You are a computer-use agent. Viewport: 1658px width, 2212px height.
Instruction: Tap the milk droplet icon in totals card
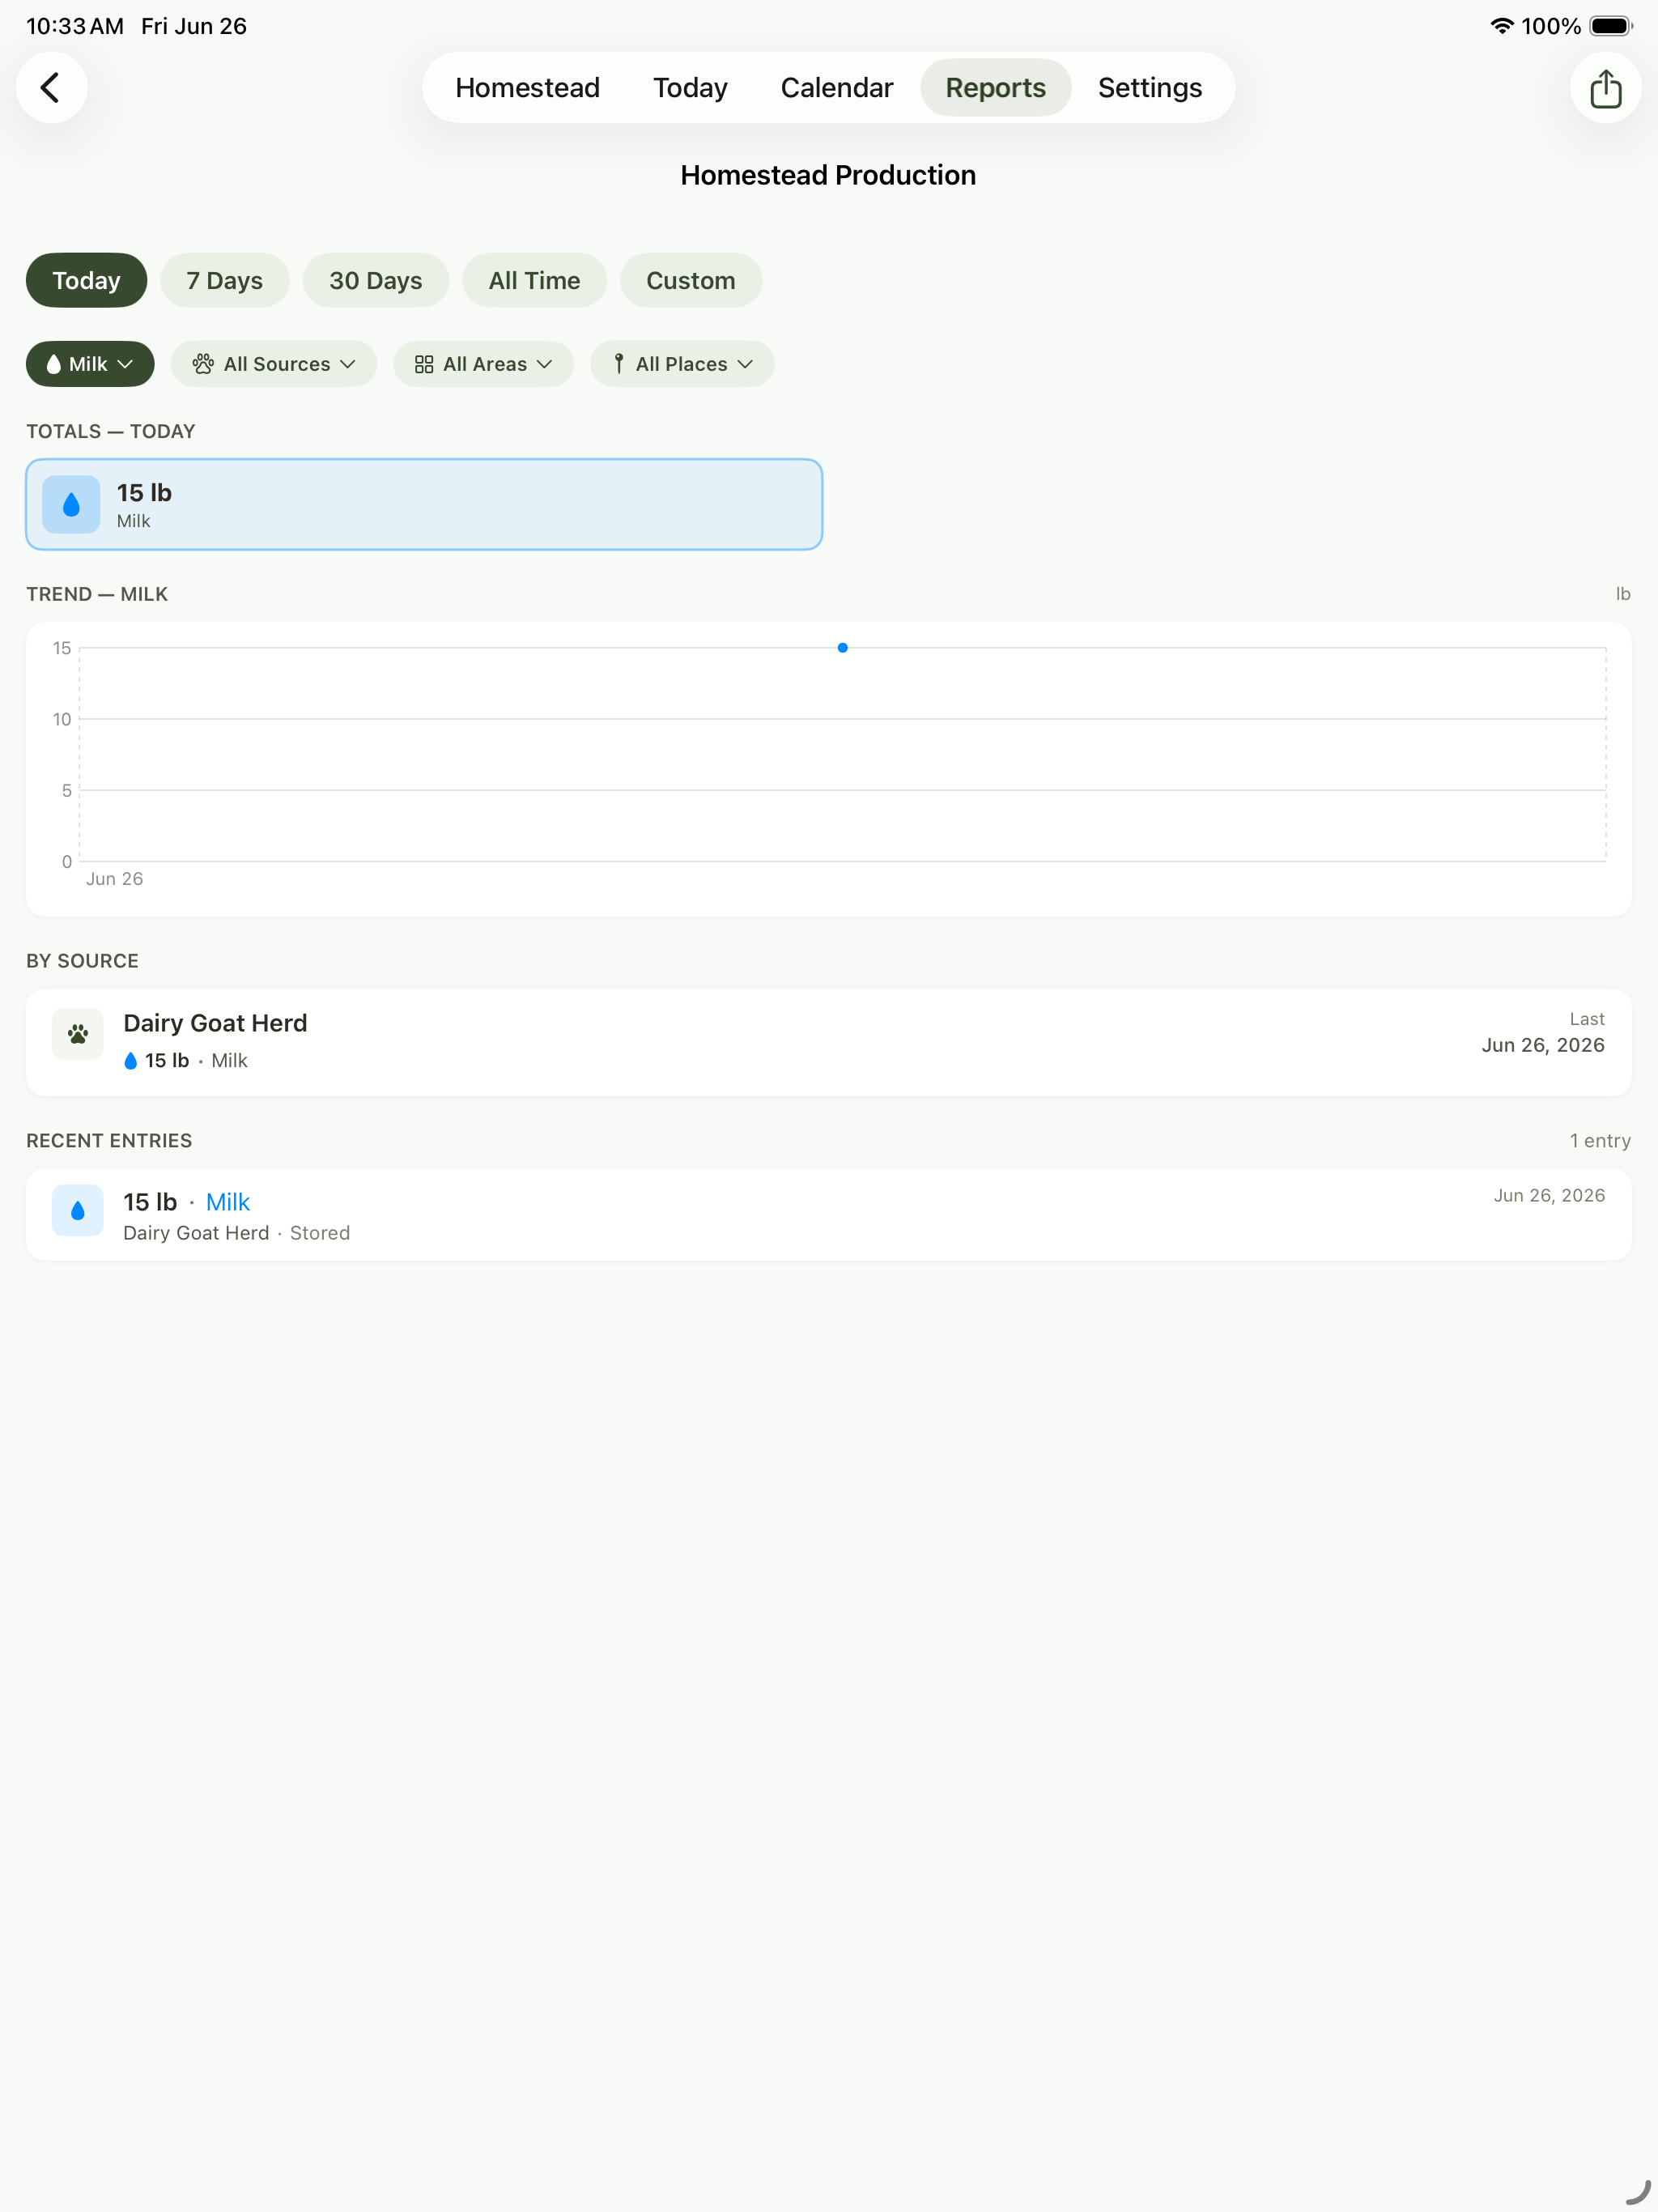71,504
